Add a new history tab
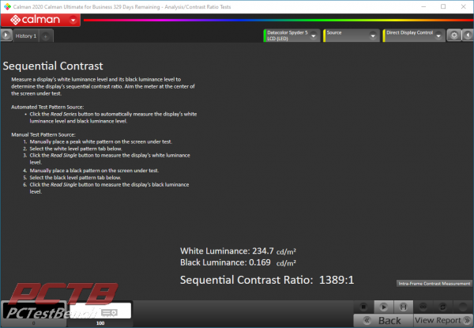474x328 pixels. 46,36
